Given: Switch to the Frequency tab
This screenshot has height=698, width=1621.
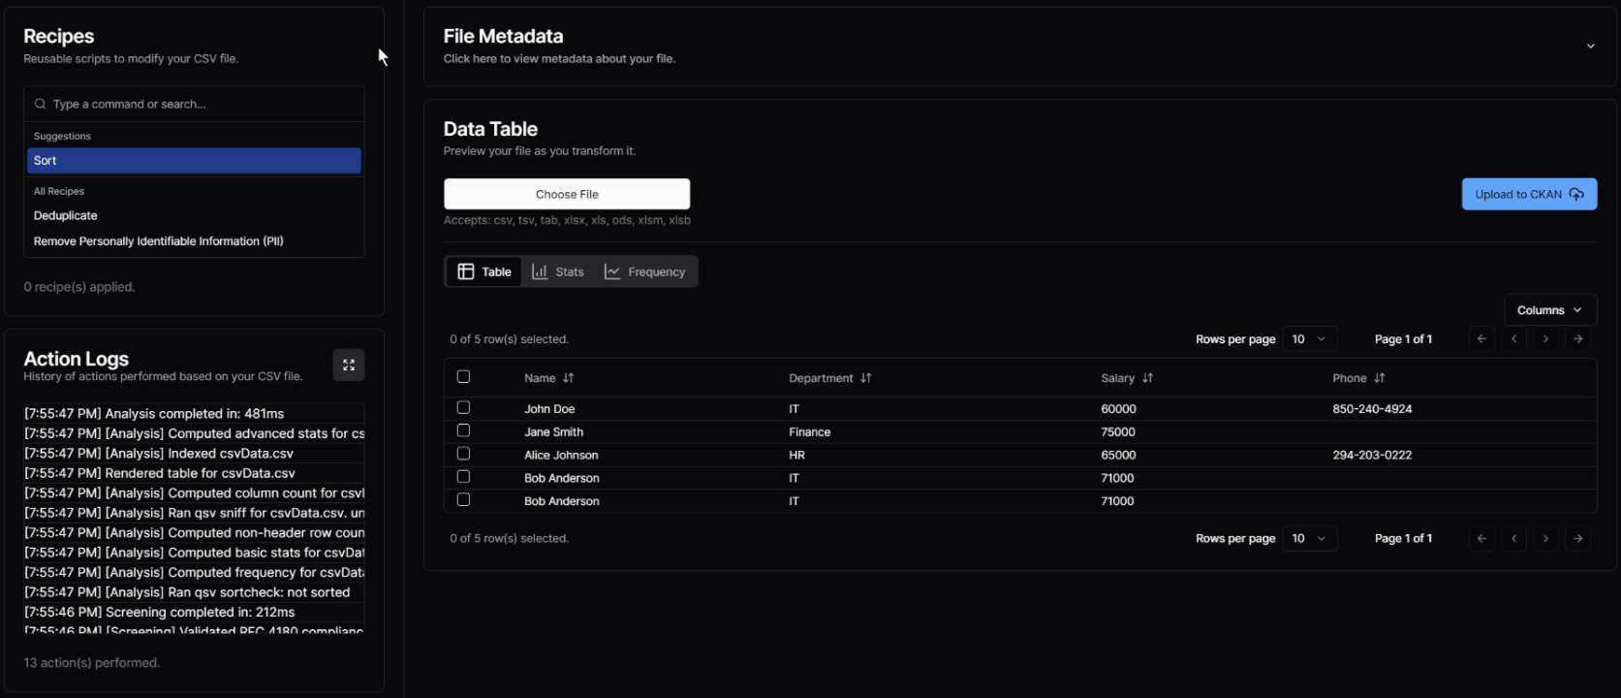Looking at the screenshot, I should tap(645, 271).
